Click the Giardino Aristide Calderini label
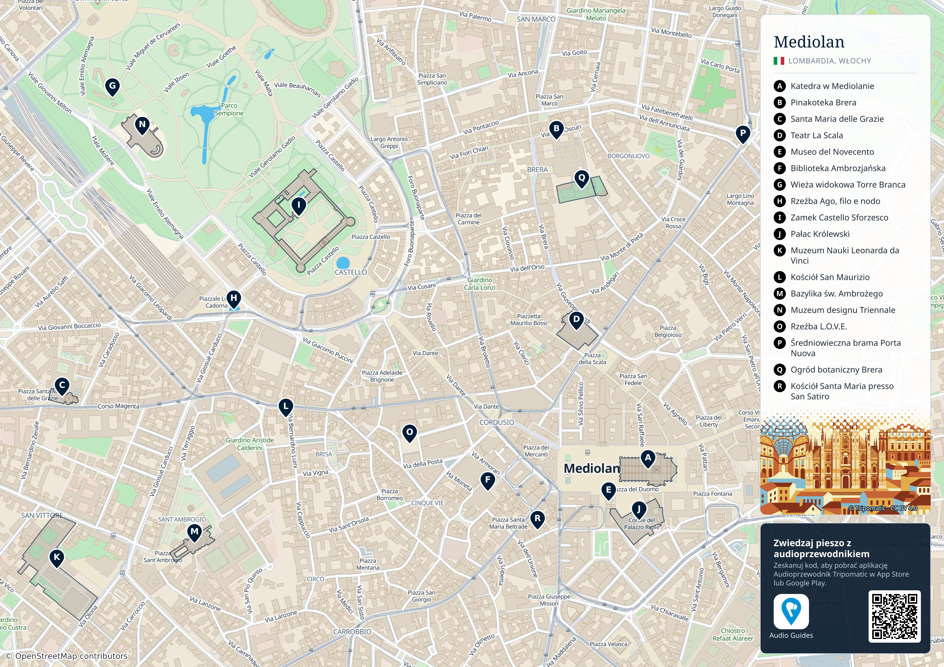 (x=250, y=444)
